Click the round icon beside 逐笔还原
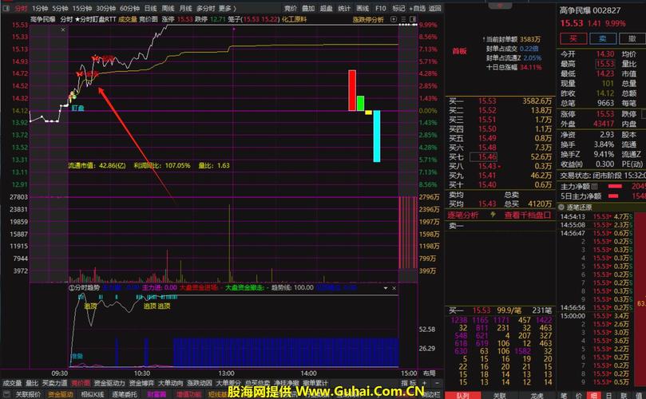The width and height of the screenshot is (646, 399). coord(561,207)
